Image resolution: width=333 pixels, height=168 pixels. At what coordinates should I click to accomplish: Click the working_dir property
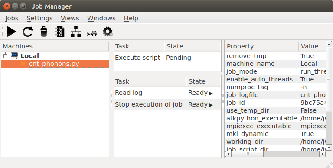pyautogui.click(x=245, y=142)
